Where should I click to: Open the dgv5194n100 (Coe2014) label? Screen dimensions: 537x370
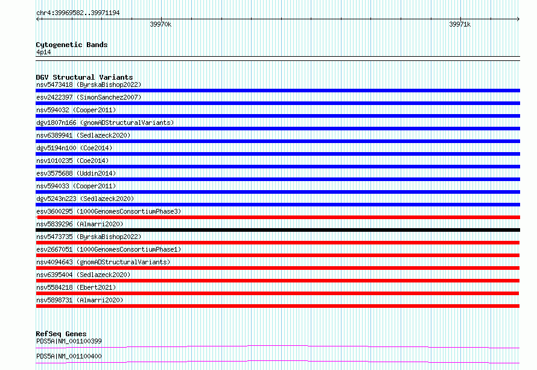(x=74, y=148)
